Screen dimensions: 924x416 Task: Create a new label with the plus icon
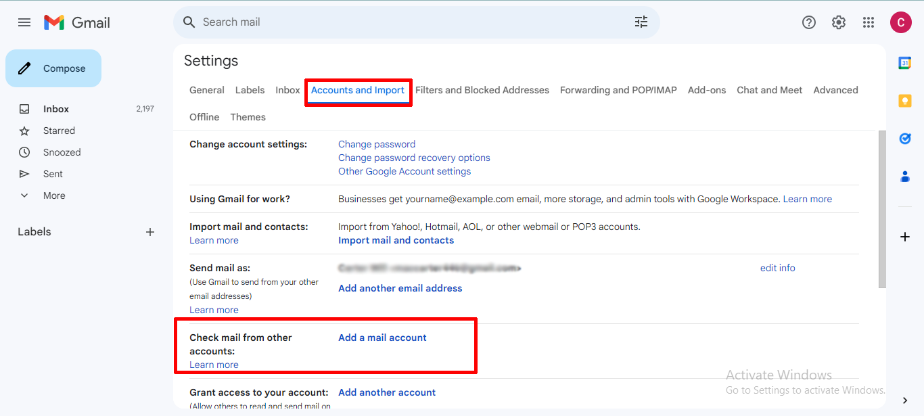click(x=149, y=231)
